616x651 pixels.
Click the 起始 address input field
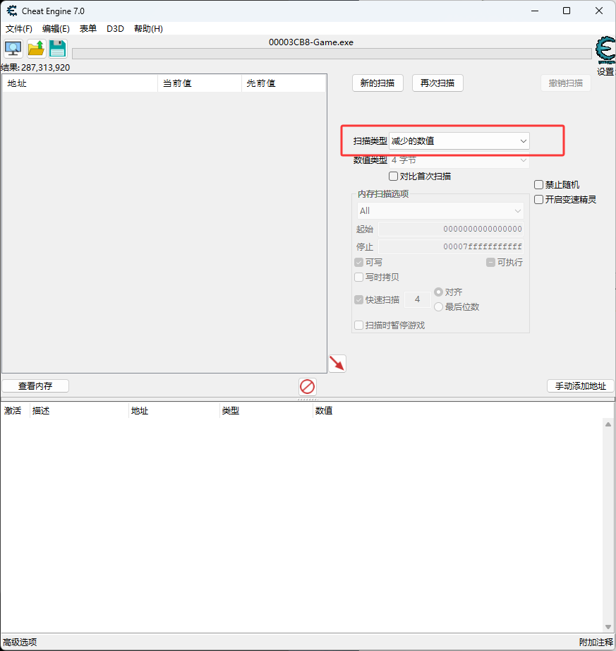click(x=451, y=229)
